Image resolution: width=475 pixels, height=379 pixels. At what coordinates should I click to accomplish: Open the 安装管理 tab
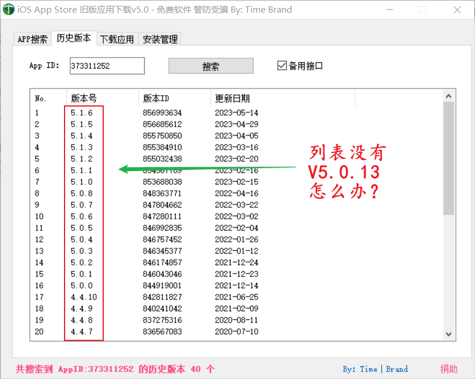tap(160, 39)
